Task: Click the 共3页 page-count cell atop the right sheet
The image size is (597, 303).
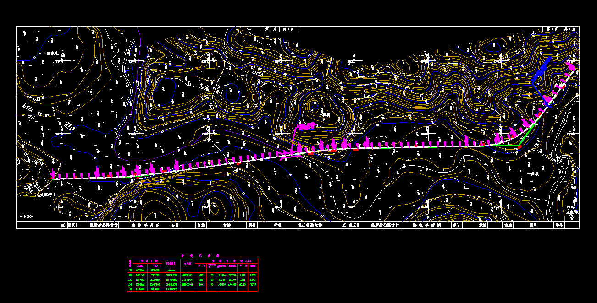Action: [x=570, y=29]
